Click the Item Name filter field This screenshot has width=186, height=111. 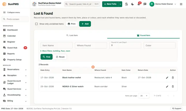coord(57,45)
